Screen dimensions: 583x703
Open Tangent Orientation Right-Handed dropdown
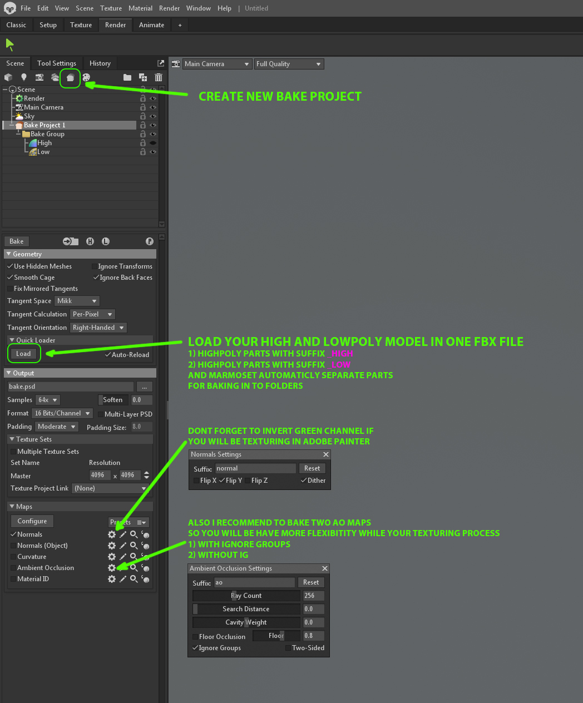click(x=98, y=328)
